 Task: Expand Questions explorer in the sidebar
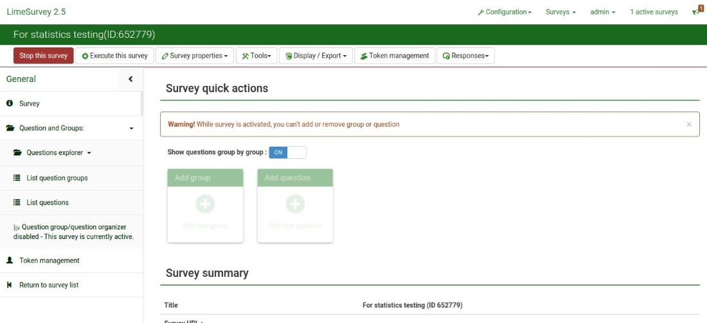[58, 153]
